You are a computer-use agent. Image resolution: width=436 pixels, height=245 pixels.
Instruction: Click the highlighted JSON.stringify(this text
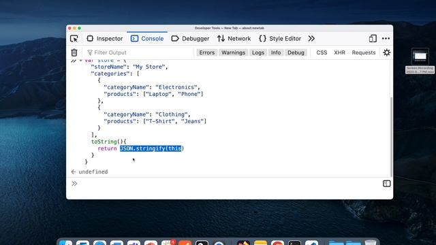(x=151, y=148)
